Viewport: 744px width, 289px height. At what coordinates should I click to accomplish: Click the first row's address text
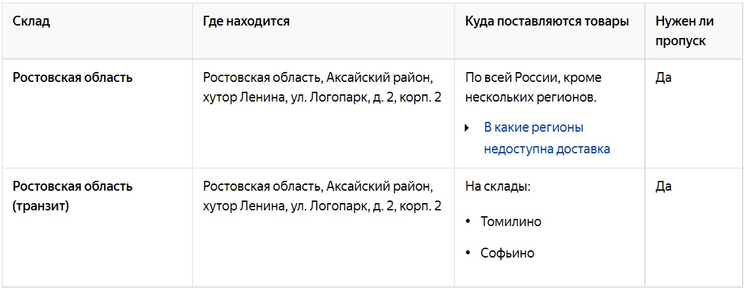point(322,88)
